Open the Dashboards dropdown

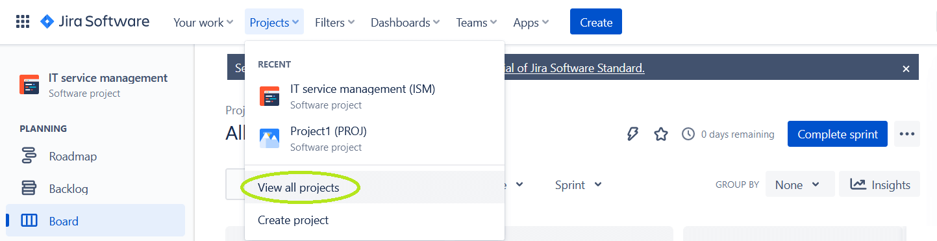point(405,22)
